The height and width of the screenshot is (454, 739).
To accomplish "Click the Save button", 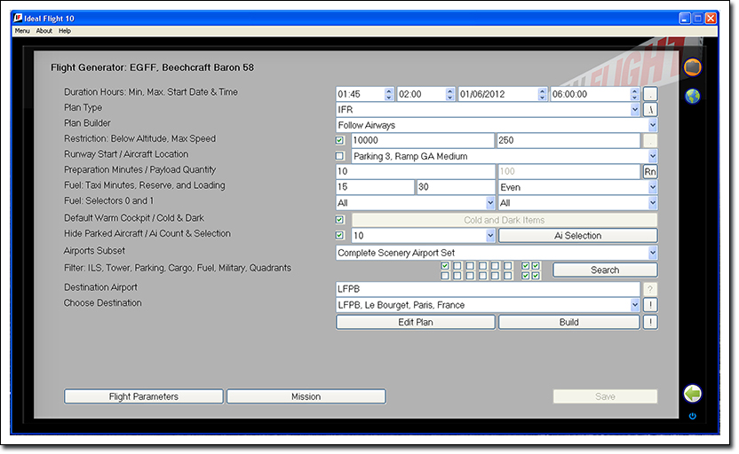I will click(x=605, y=396).
